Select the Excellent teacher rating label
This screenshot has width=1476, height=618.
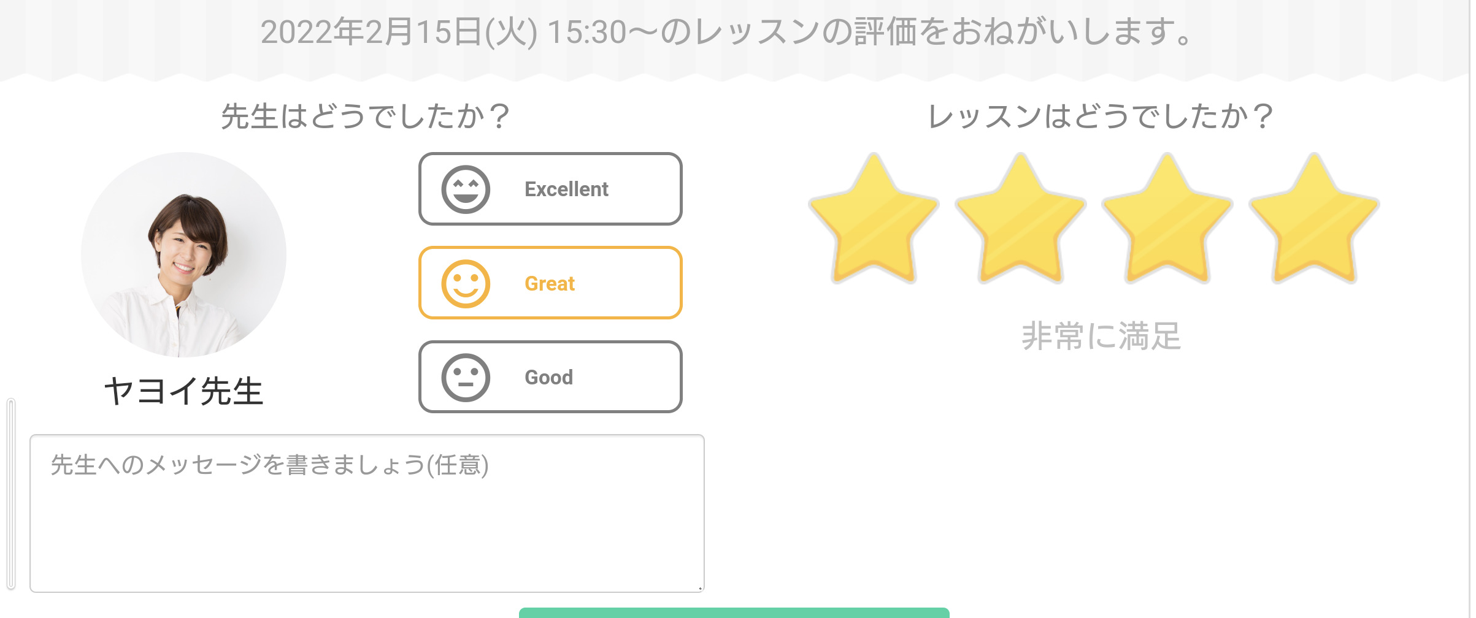click(x=566, y=189)
